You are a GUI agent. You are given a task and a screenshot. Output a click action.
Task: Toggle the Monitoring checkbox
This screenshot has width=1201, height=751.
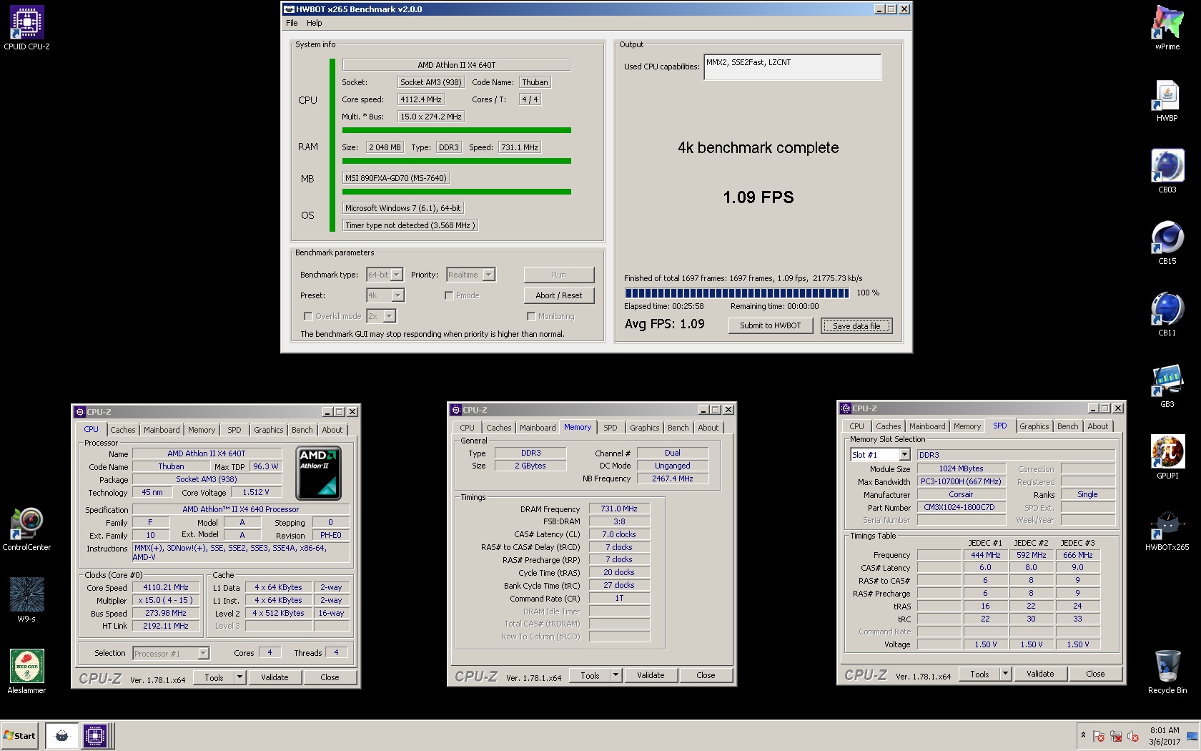coord(531,316)
